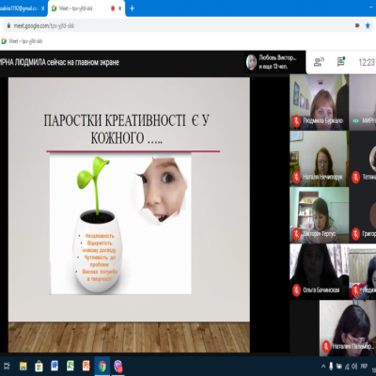
Task: Click the presented slide in main view
Action: tap(129, 215)
